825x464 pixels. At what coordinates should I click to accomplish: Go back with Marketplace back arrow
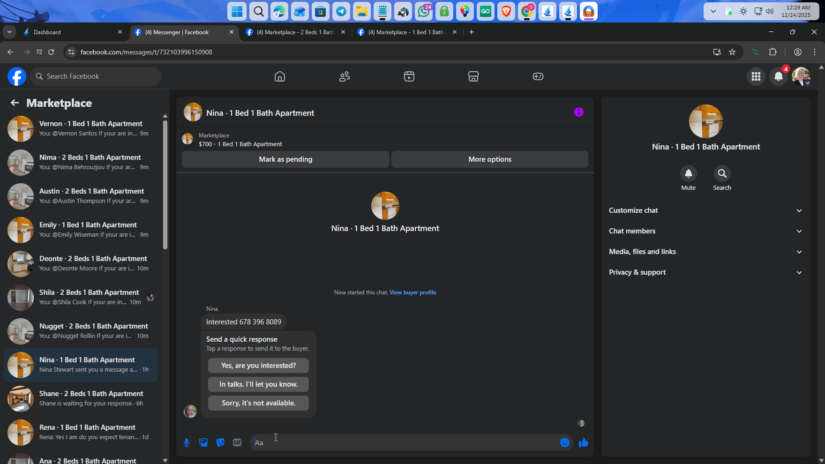tap(15, 103)
